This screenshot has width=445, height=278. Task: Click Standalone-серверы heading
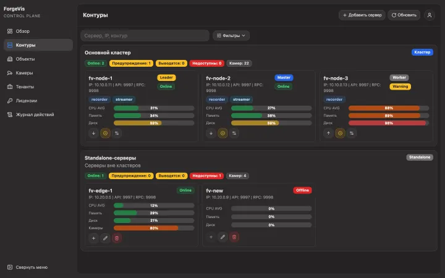point(110,158)
